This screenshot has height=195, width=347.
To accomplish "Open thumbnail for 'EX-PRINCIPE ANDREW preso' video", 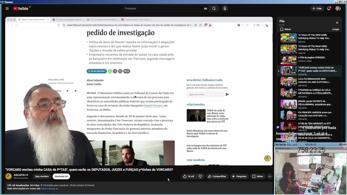I will click(288, 115).
